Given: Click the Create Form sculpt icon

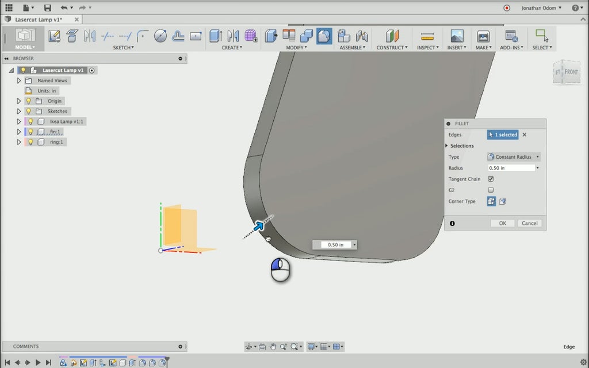Looking at the screenshot, I should (251, 36).
